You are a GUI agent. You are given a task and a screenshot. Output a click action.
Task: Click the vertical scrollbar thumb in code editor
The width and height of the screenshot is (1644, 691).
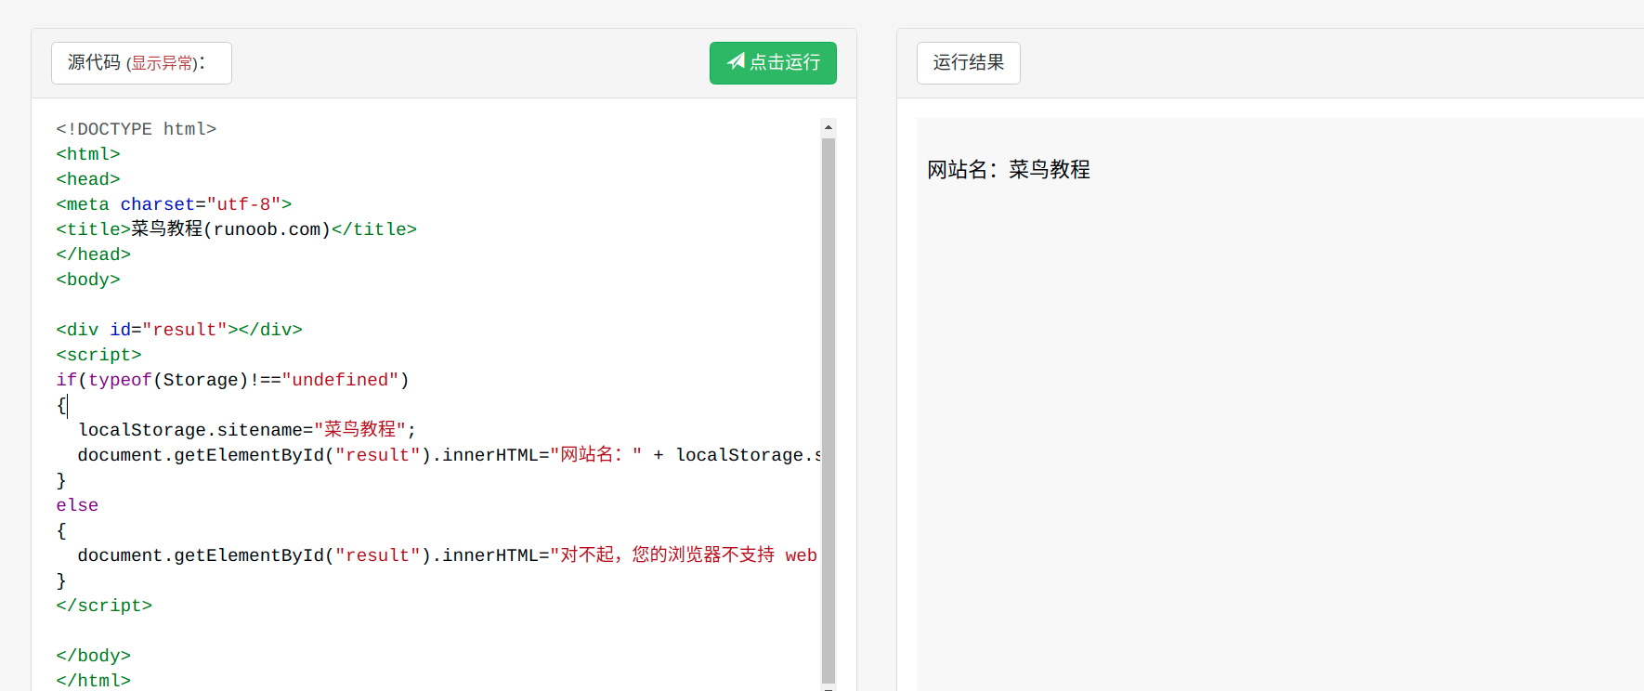point(829,411)
